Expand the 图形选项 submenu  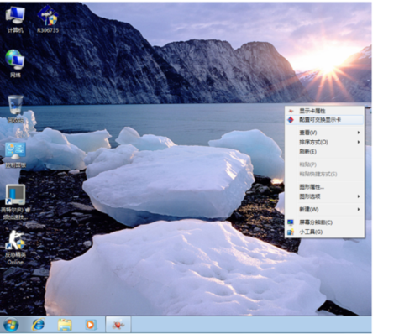pyautogui.click(x=324, y=196)
